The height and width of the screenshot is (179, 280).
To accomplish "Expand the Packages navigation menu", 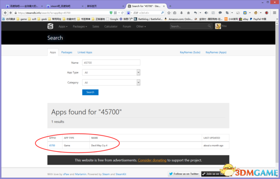I will pos(80,27).
